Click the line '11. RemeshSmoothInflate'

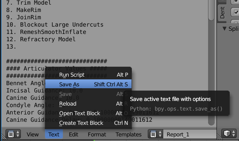pyautogui.click(x=46, y=32)
